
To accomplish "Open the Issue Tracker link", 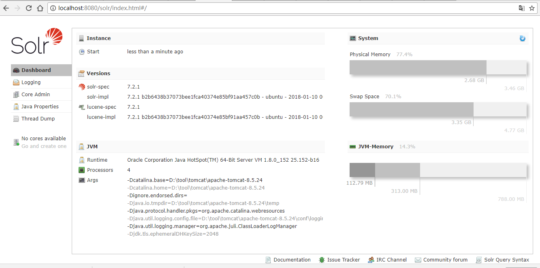I will (x=339, y=260).
